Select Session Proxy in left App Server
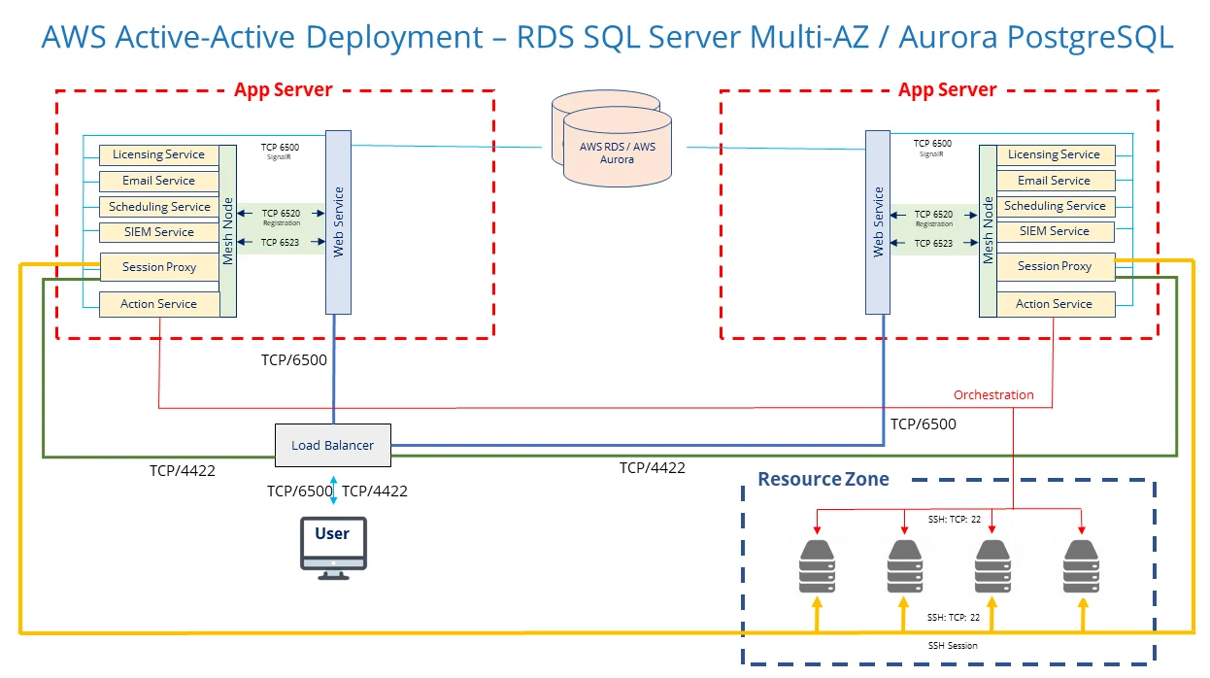1210x678 pixels. [x=159, y=267]
